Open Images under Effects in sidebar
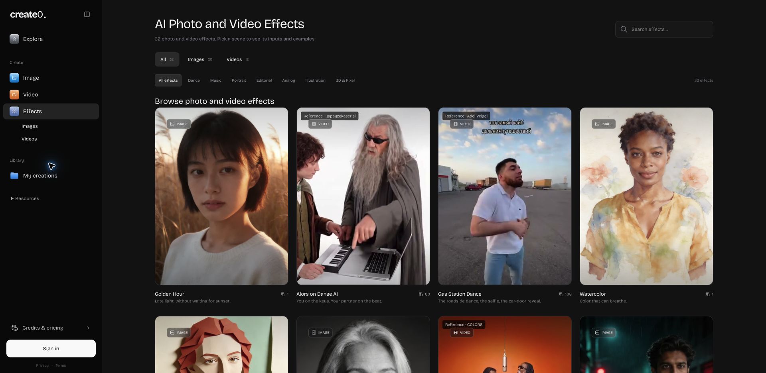The height and width of the screenshot is (373, 766). pos(30,126)
